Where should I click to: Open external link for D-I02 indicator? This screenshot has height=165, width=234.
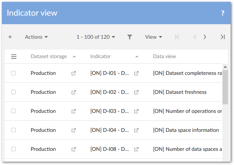click(x=136, y=92)
